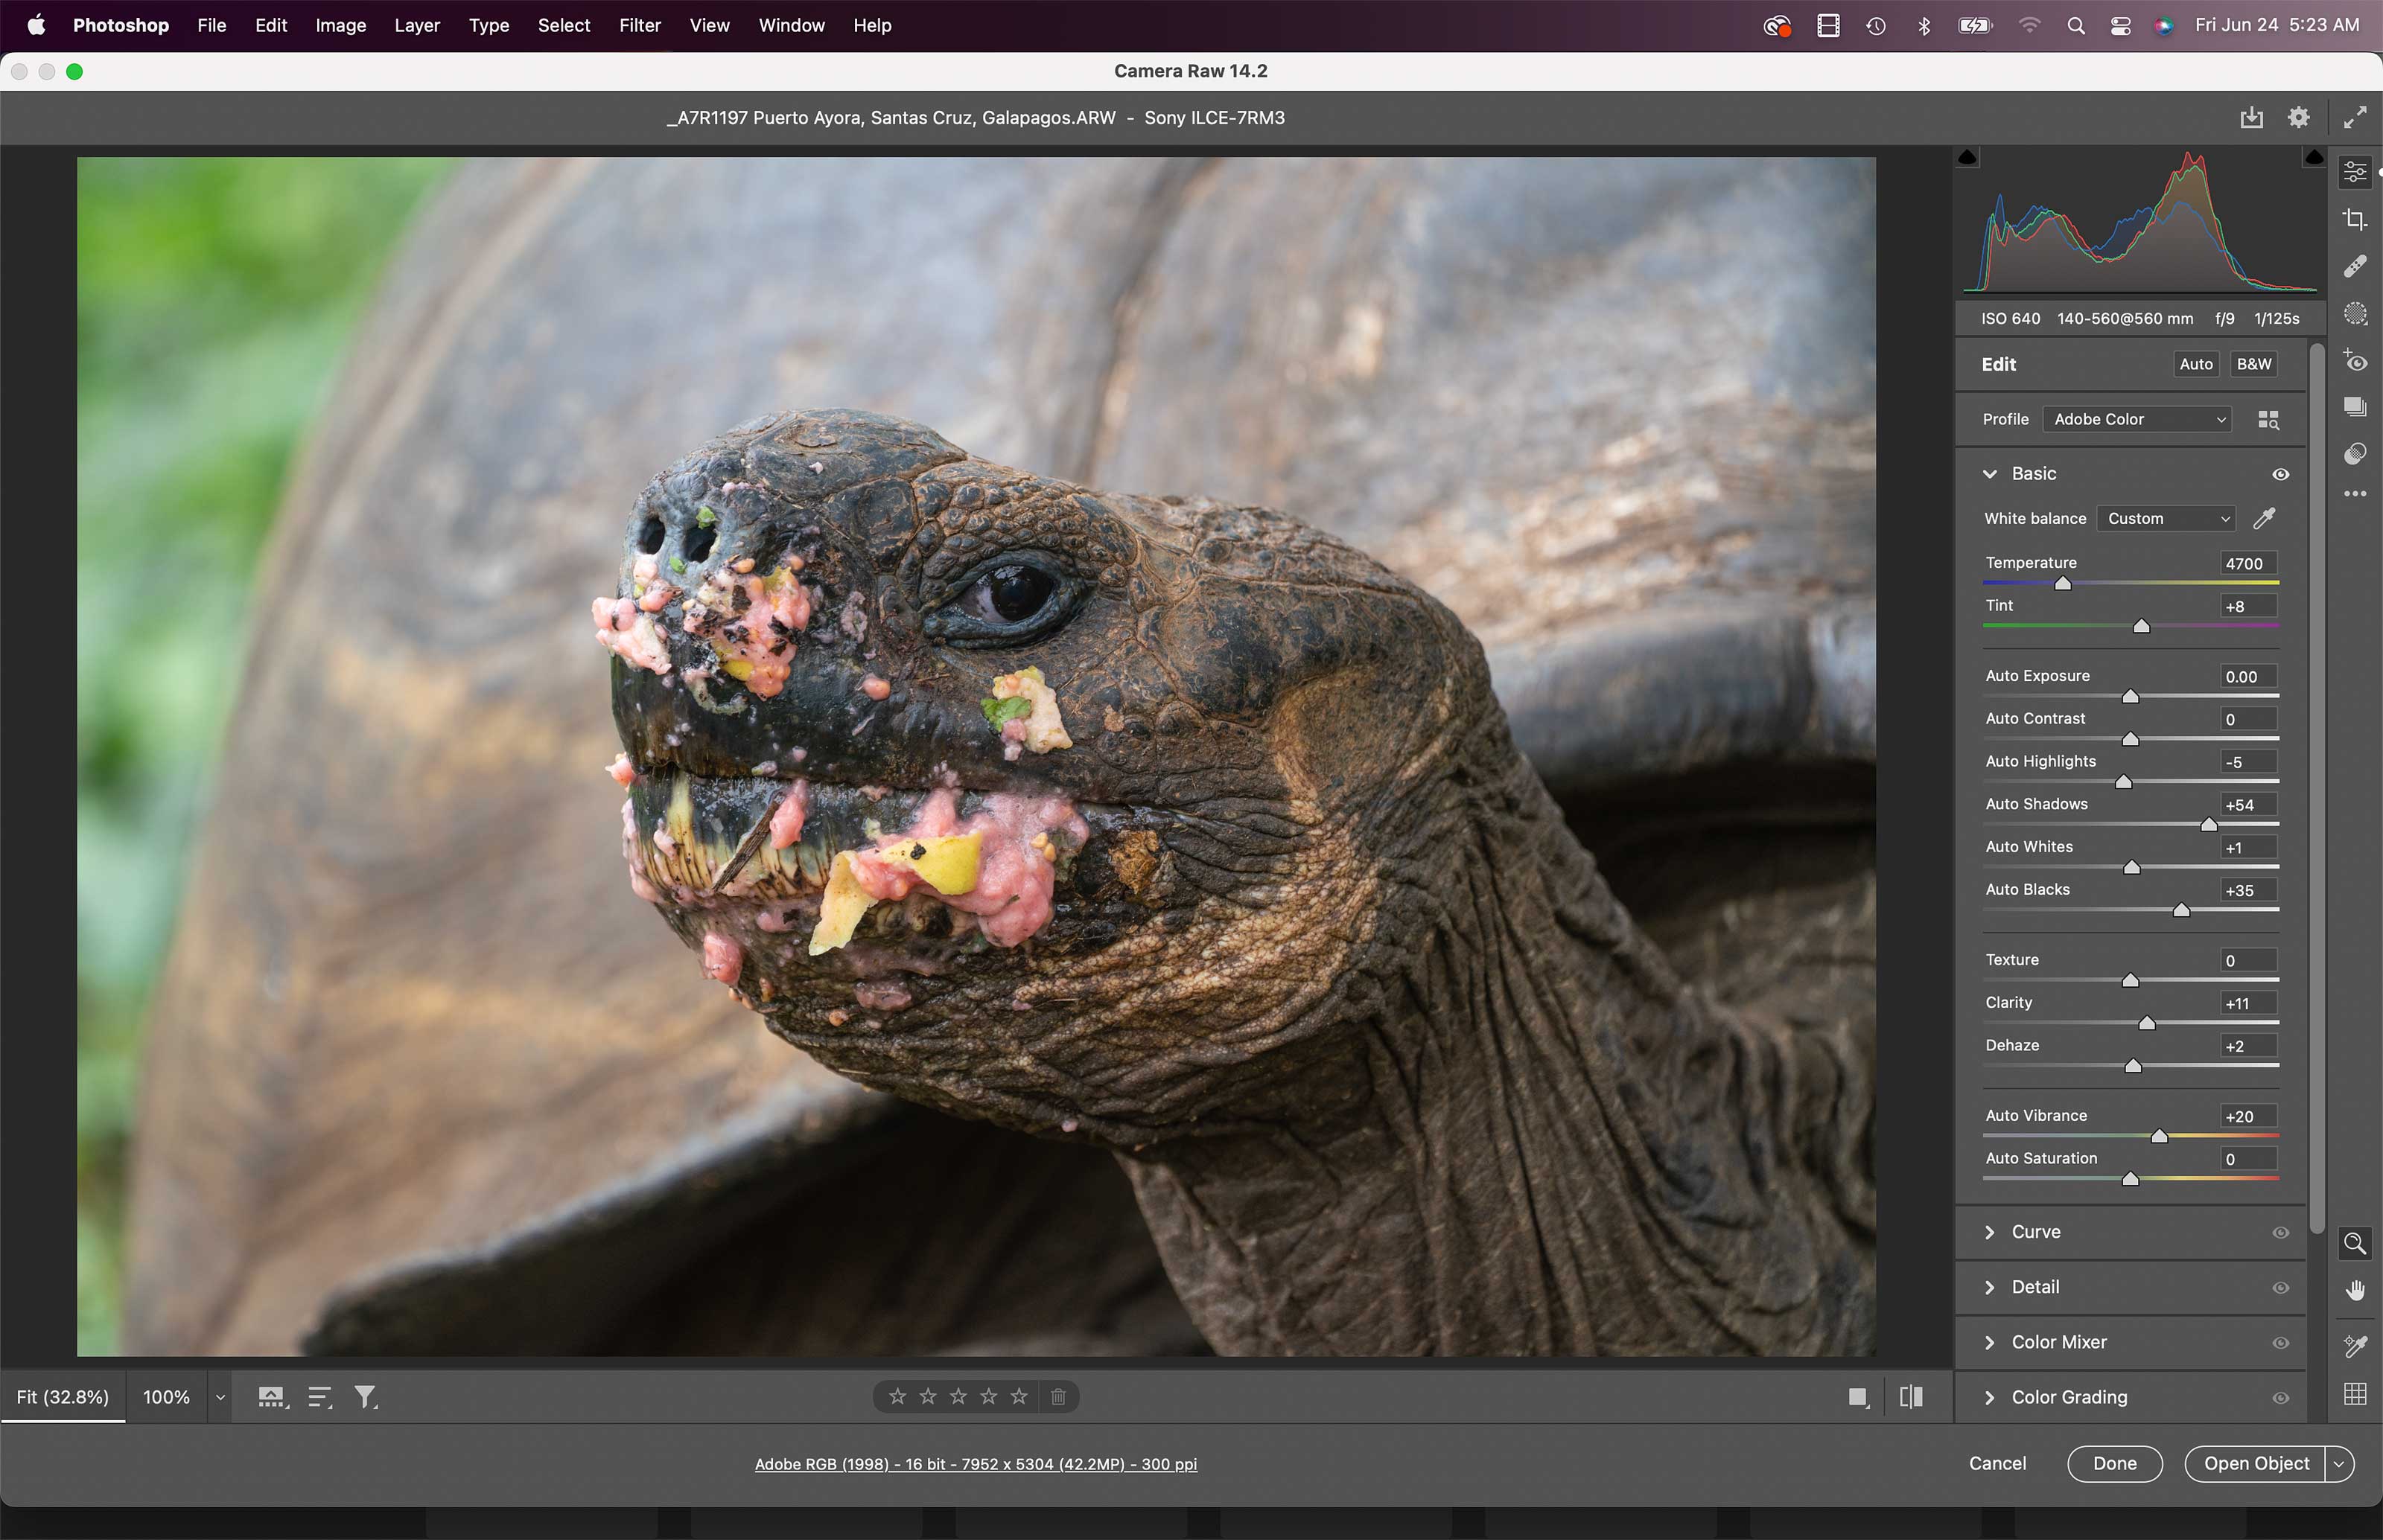Open the filter funnel icon
The width and height of the screenshot is (2383, 1540).
click(x=366, y=1397)
